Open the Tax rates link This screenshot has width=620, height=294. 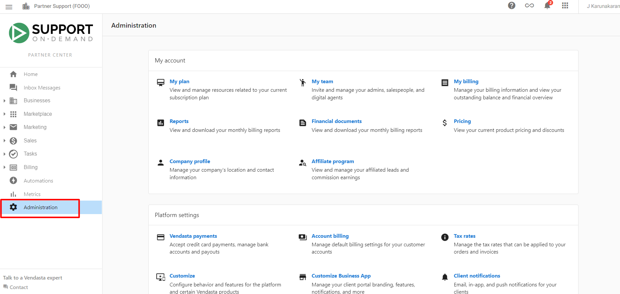click(x=464, y=236)
